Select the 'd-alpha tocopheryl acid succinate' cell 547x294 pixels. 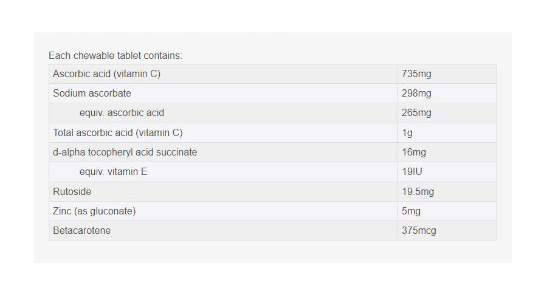point(125,152)
